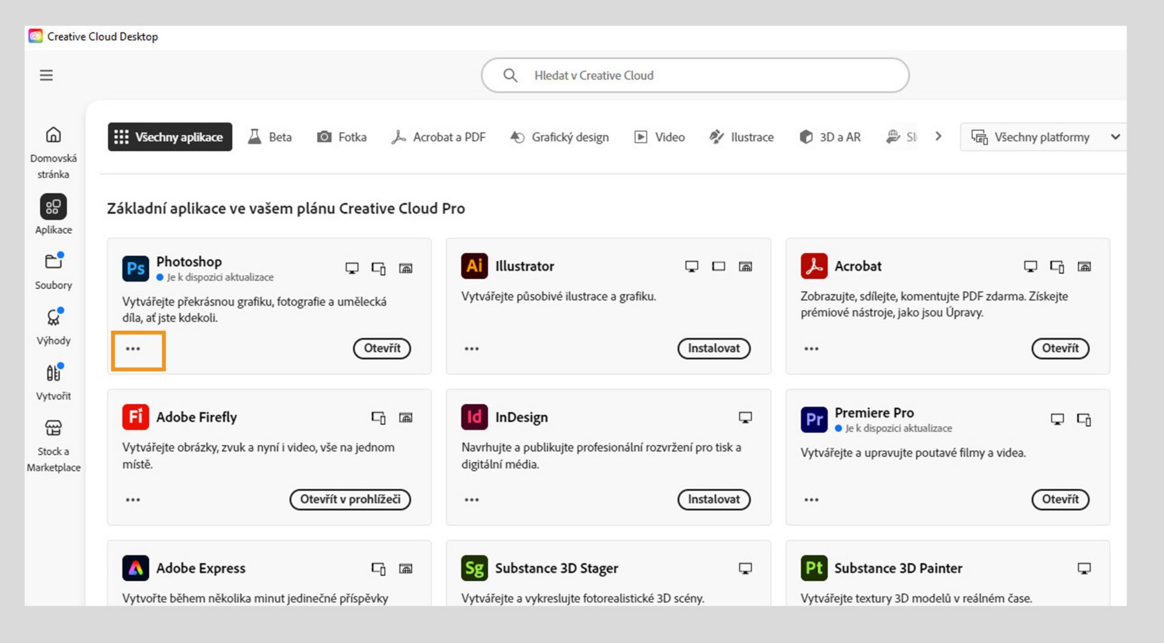This screenshot has height=643, width=1164.
Task: Open the hamburger menu
Action: point(46,75)
